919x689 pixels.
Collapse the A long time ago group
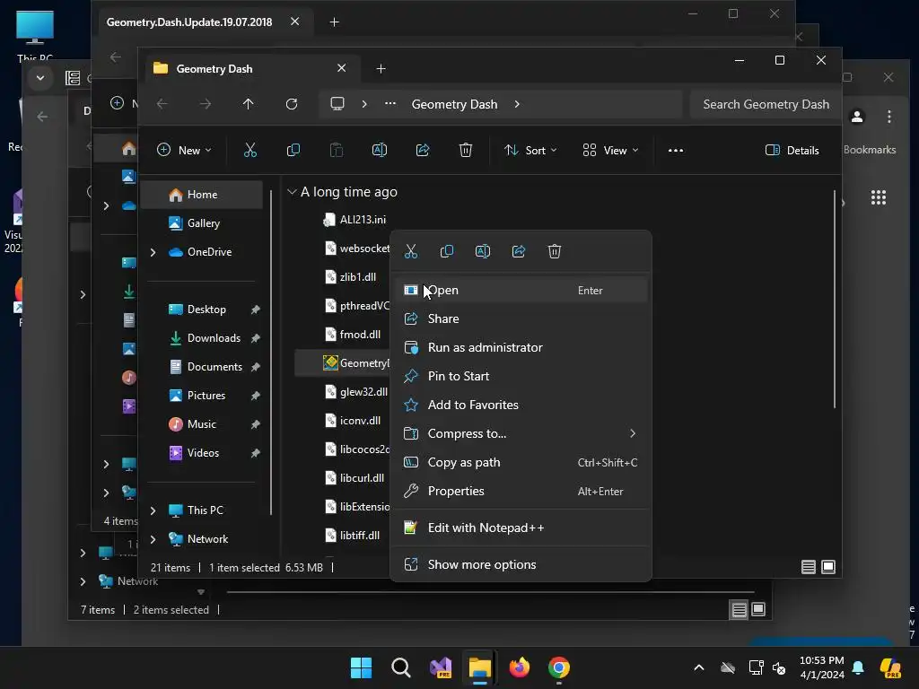[292, 192]
